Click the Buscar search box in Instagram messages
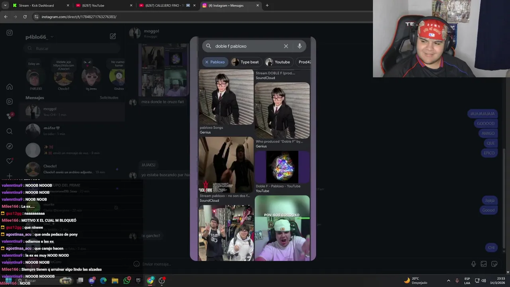The image size is (510, 287). click(73, 48)
